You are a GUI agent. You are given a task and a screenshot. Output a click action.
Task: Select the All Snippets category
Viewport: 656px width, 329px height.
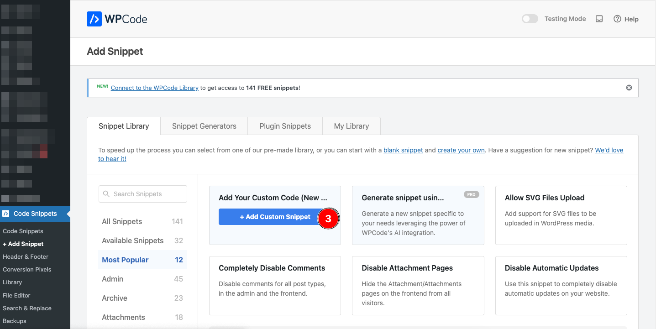[142, 221]
